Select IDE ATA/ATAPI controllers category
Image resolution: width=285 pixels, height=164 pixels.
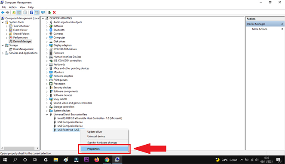[x=67, y=61]
